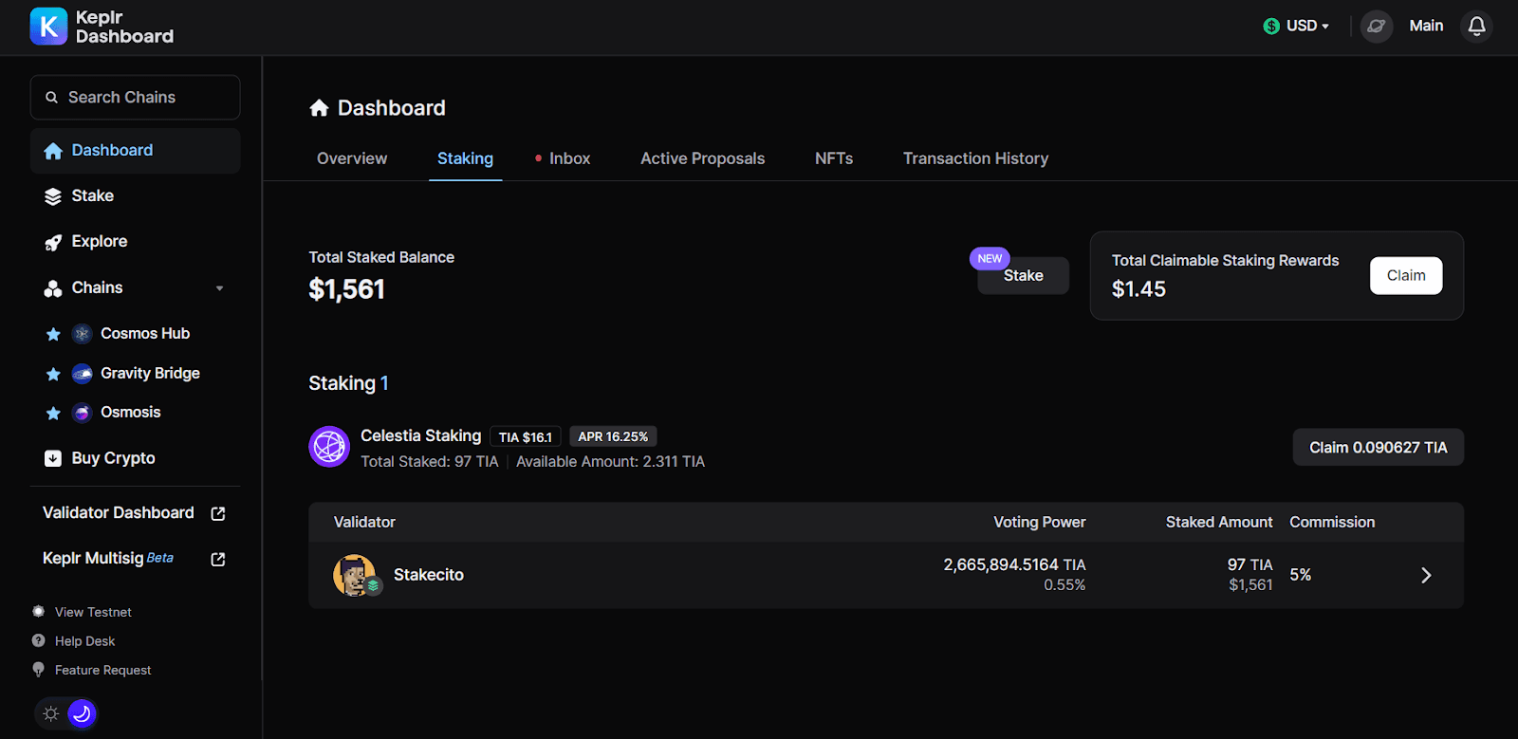Click the Celestia Staking title
The width and height of the screenshot is (1518, 739).
420,435
